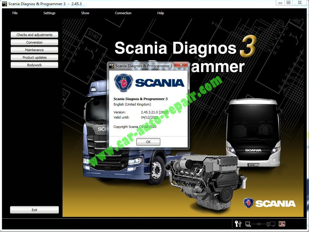The width and height of the screenshot is (309, 232).
Task: Open Product updates
Action: pyautogui.click(x=34, y=57)
